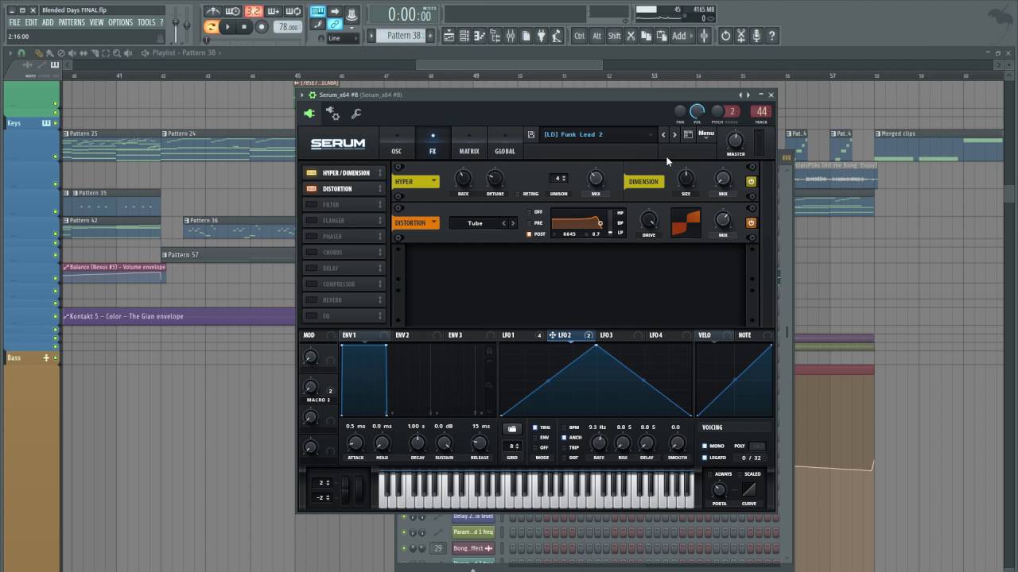The image size is (1018, 572).
Task: Toggle the pattern/song mode button
Action: [x=211, y=26]
